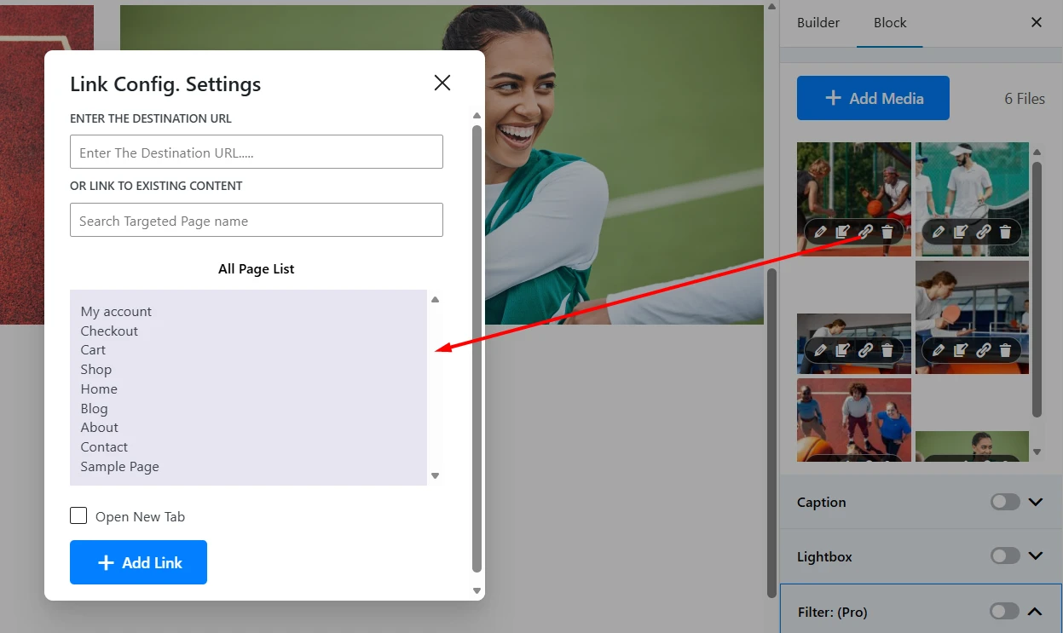Select Sample Page in the All Page List
Viewport: 1063px width, 633px height.
pyautogui.click(x=119, y=466)
